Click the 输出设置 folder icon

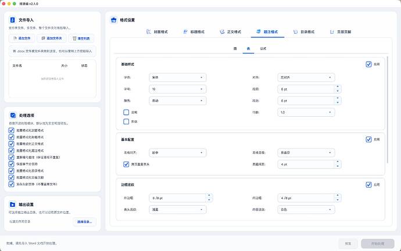[12, 205]
